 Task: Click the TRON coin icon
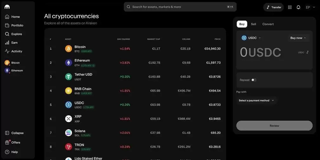68,147
